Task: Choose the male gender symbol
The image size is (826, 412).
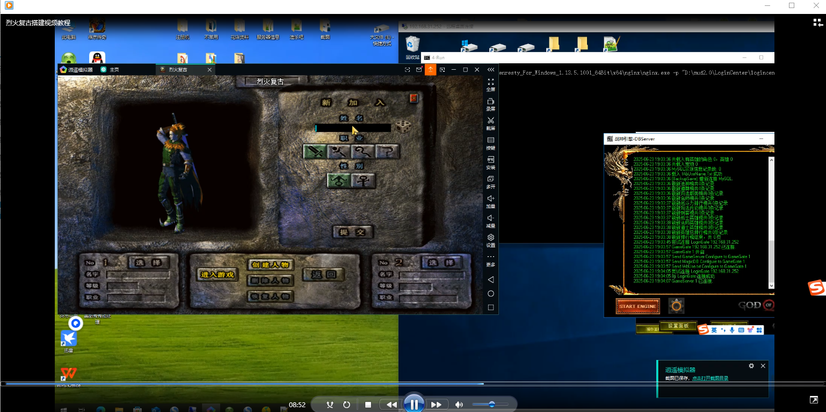Action: point(339,181)
